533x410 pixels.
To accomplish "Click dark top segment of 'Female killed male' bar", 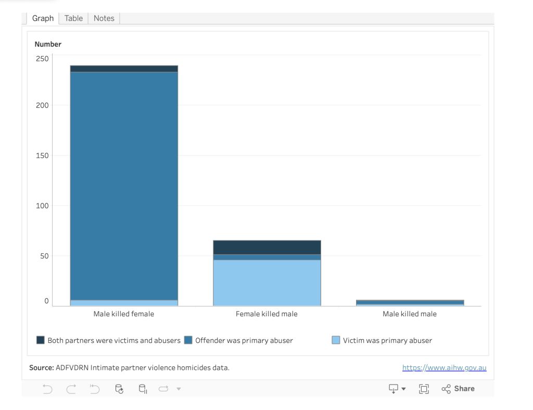I will [x=266, y=247].
